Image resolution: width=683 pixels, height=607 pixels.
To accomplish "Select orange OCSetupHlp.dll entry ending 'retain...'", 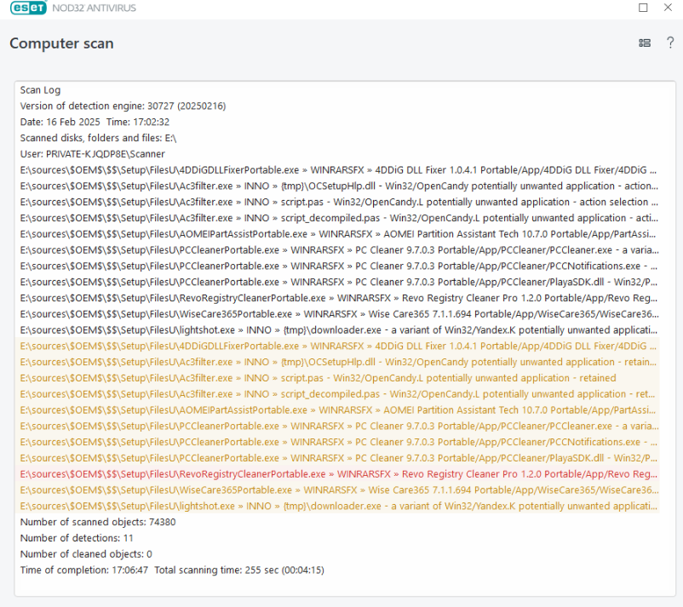I will [x=338, y=363].
